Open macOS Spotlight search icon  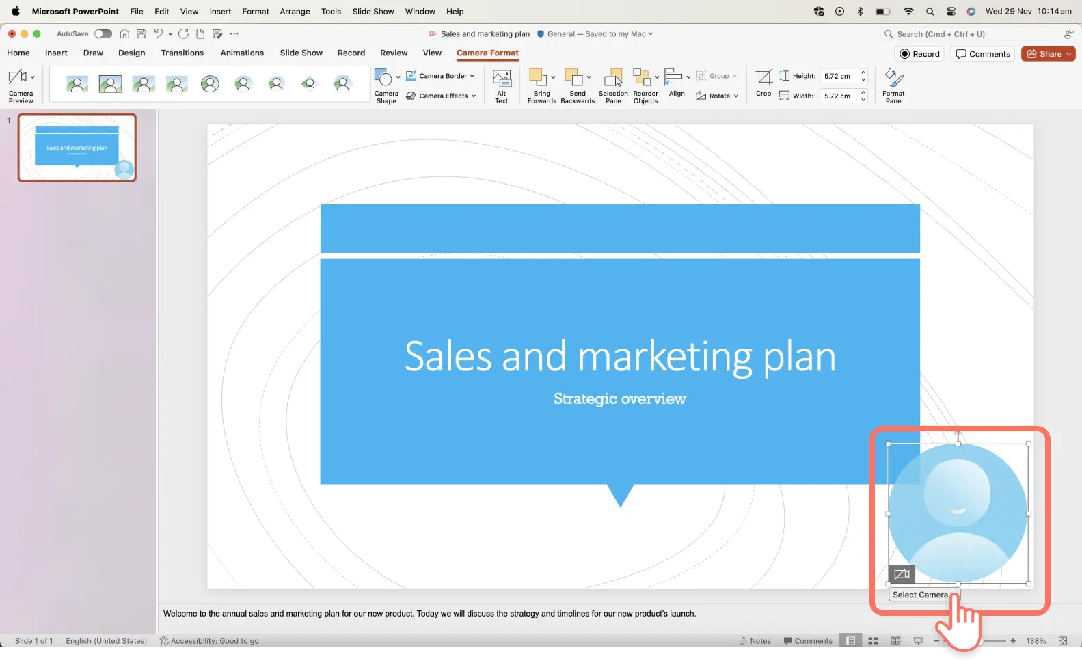pos(930,12)
